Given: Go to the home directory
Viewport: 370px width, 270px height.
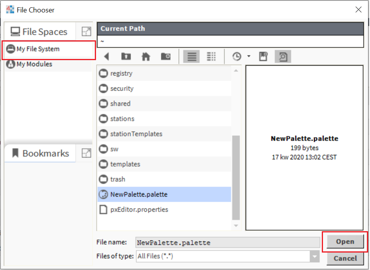Looking at the screenshot, I should tap(146, 57).
